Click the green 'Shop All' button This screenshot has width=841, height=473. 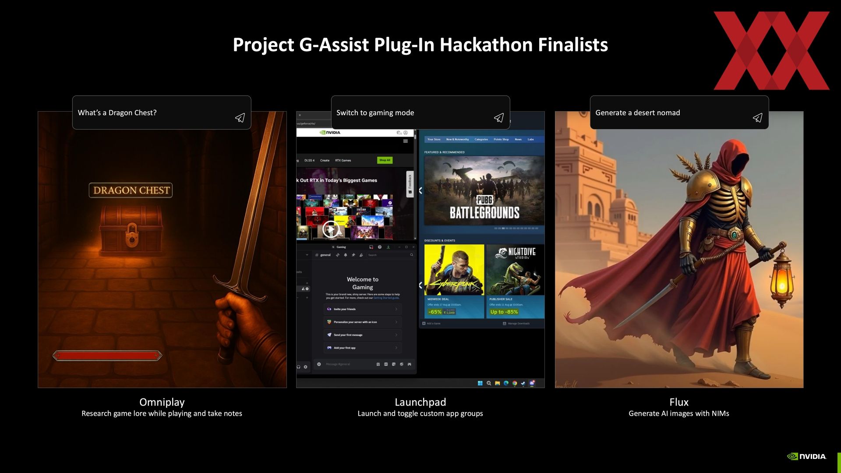point(385,160)
